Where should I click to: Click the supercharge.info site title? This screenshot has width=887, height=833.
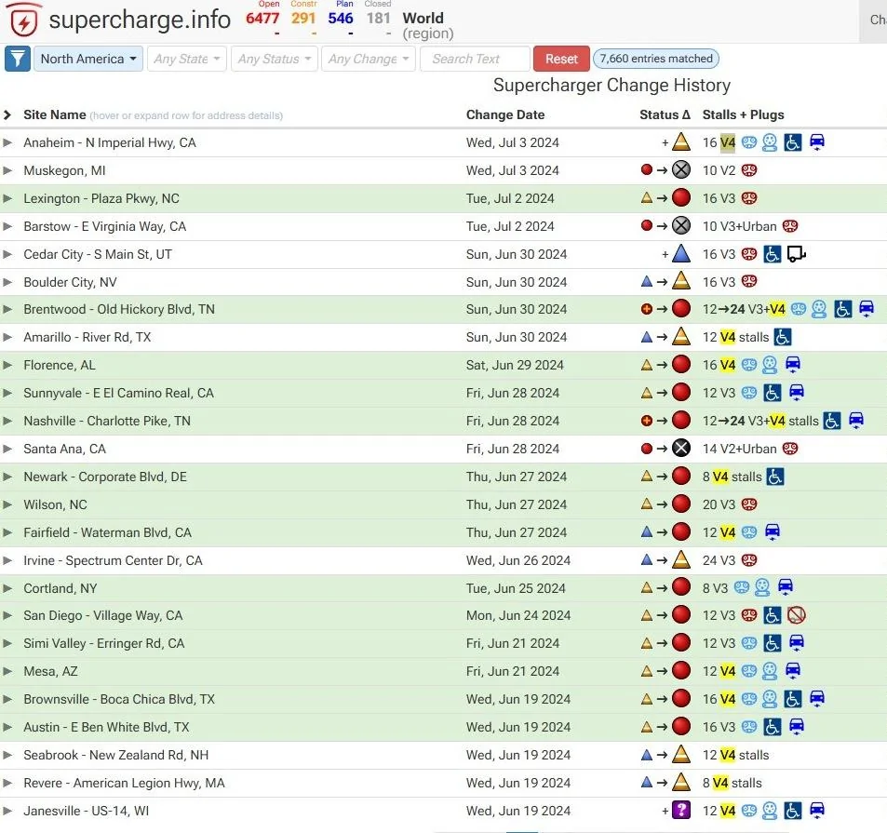(x=140, y=20)
